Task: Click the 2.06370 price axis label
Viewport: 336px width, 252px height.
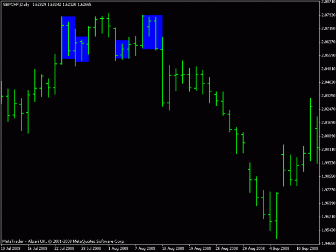Action: pos(328,42)
